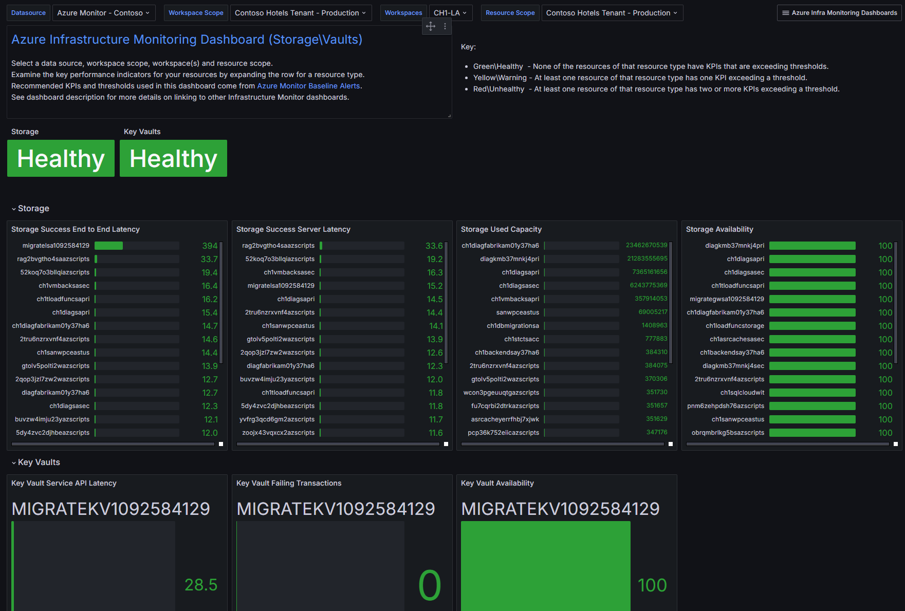Open the Storage Availability panel title
This screenshot has height=611, width=905.
click(x=719, y=229)
